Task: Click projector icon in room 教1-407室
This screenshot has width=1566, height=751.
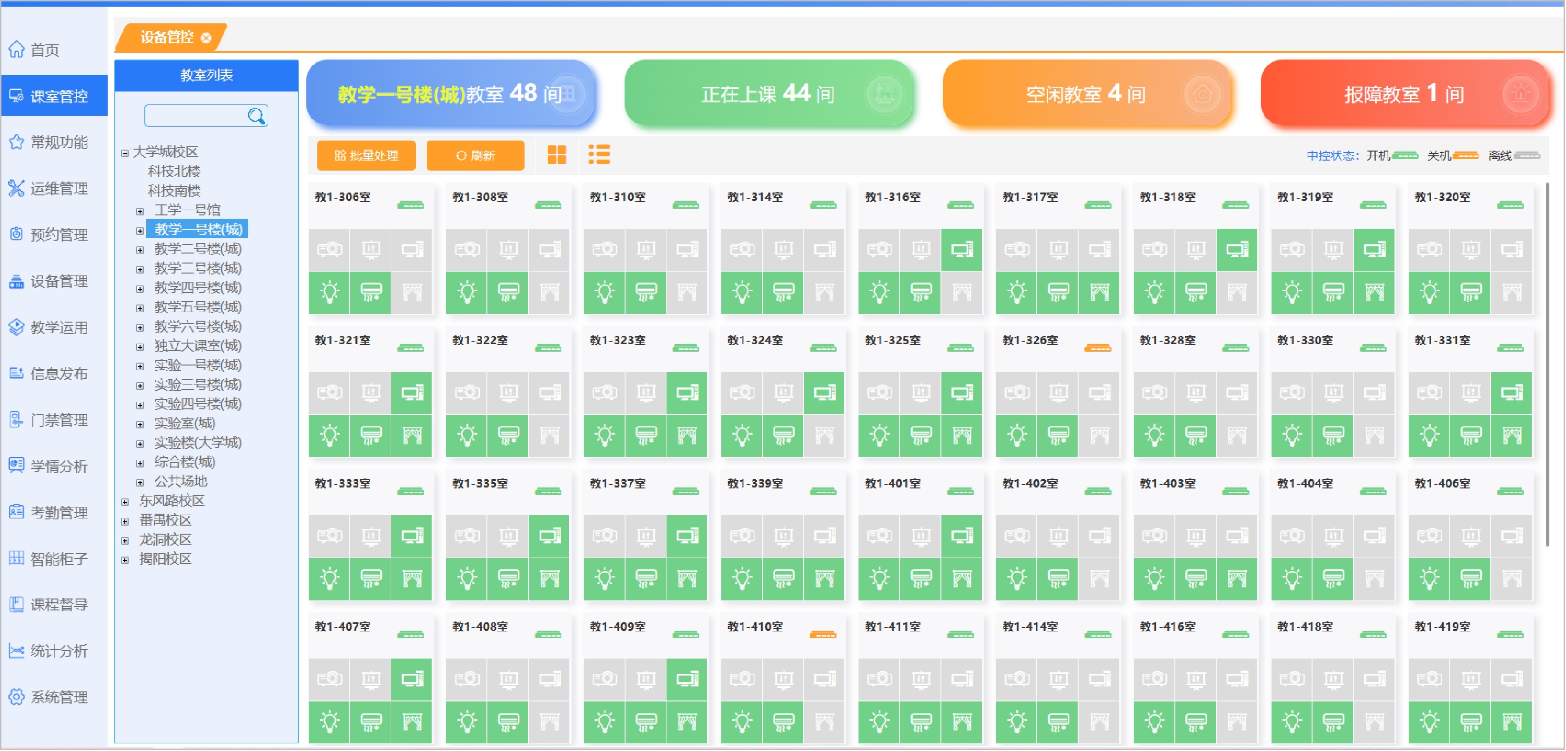Action: (x=330, y=679)
